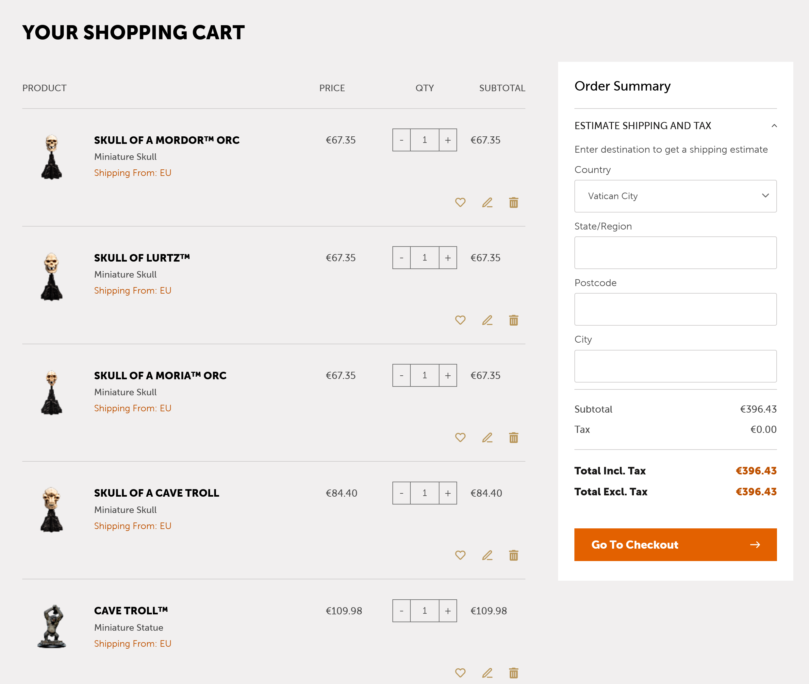Delete Skull of Lurtz from cart
This screenshot has height=684, width=809.
(513, 320)
